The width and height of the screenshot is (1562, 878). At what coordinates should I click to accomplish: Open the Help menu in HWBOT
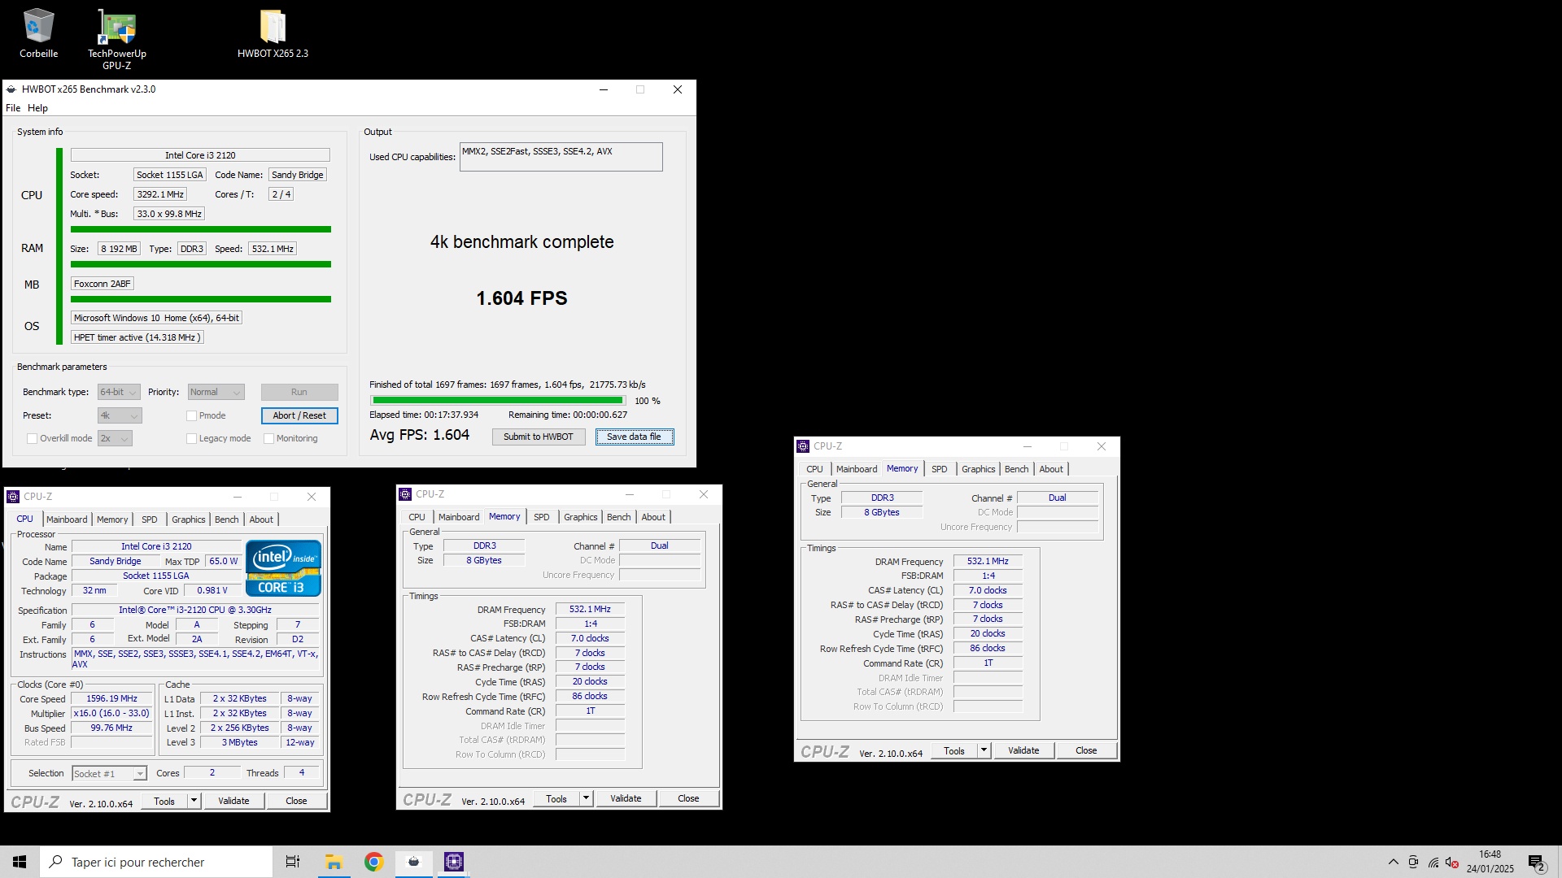(37, 108)
